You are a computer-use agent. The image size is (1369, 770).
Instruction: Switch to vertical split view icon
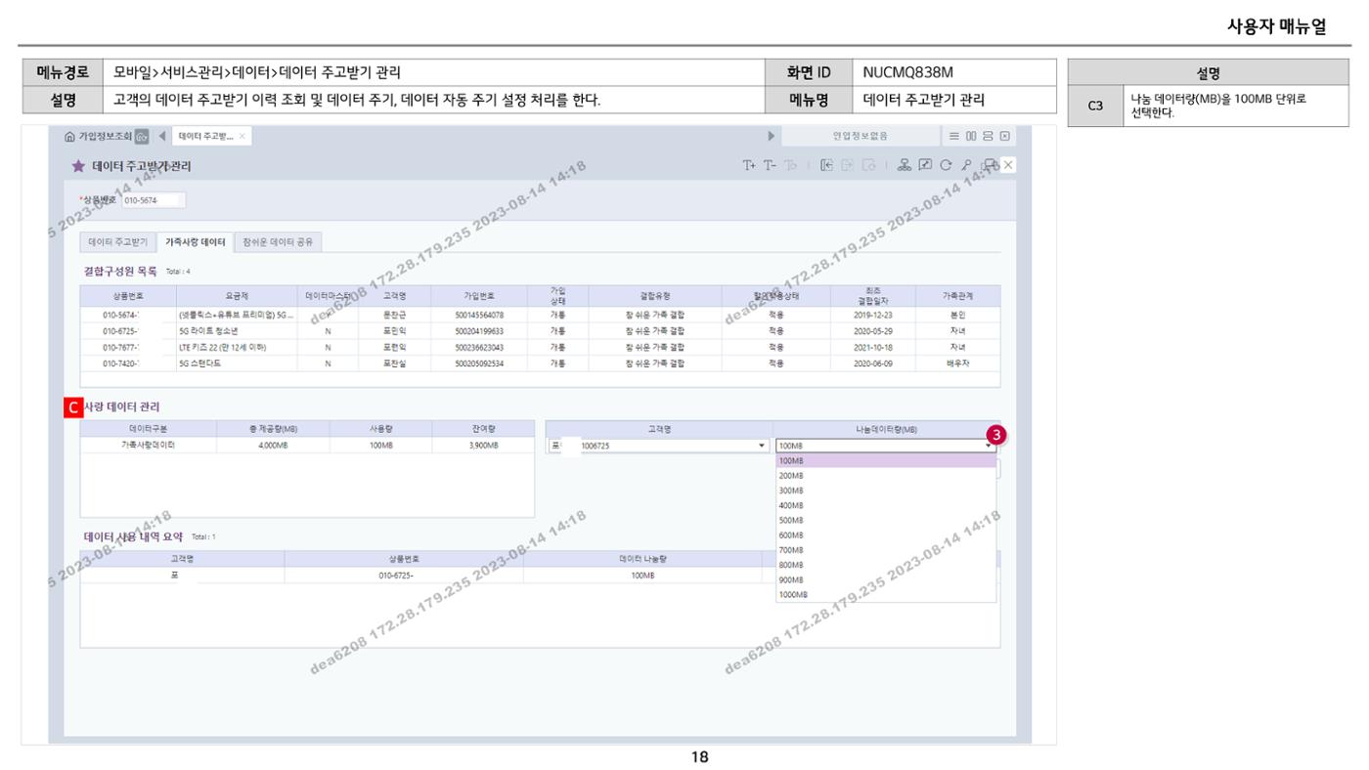tap(971, 136)
